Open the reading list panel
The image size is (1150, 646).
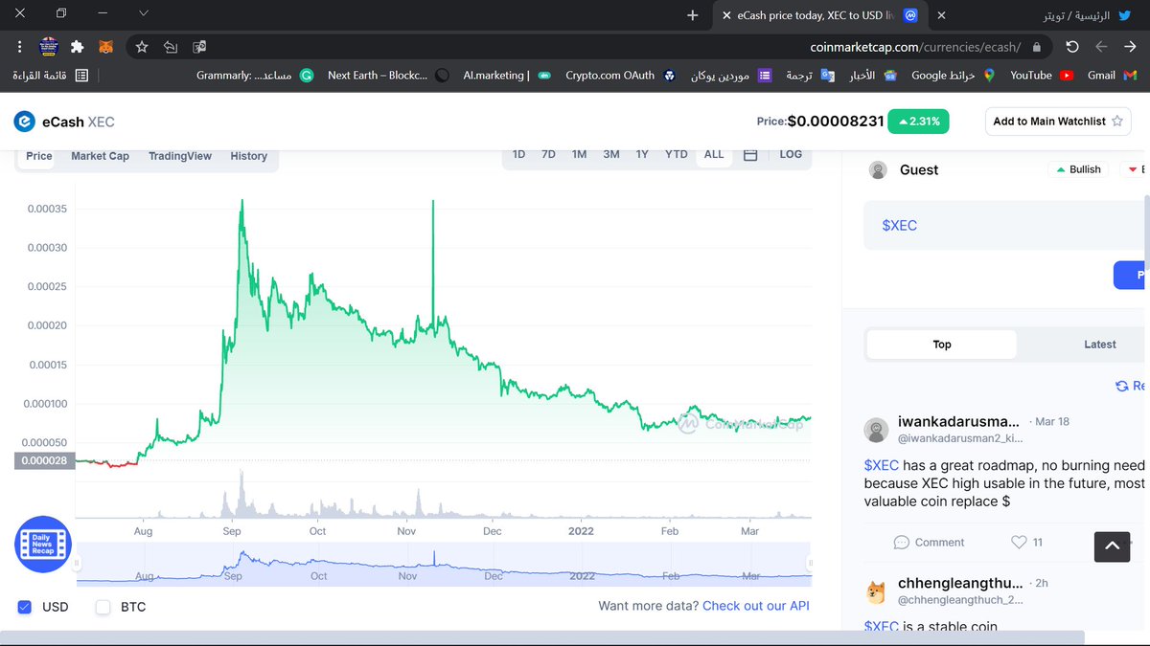pos(50,75)
